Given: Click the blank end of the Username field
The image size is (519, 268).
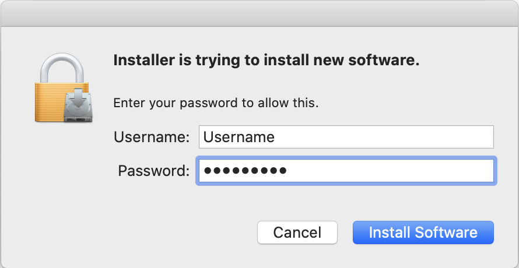Looking at the screenshot, I should click(408, 137).
